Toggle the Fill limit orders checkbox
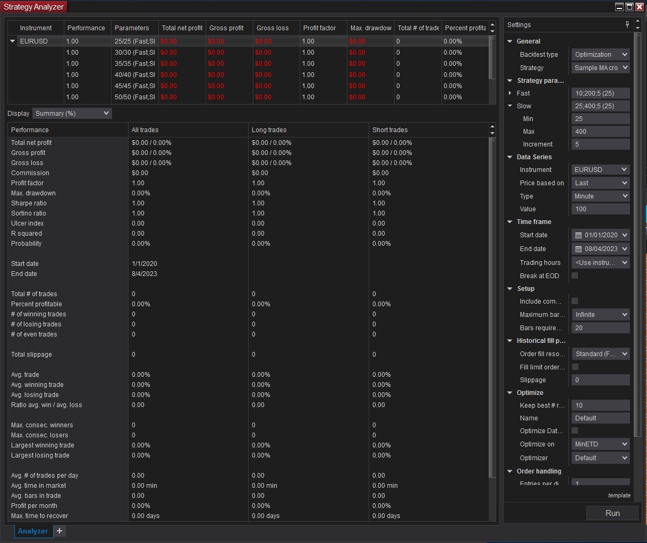 click(575, 367)
